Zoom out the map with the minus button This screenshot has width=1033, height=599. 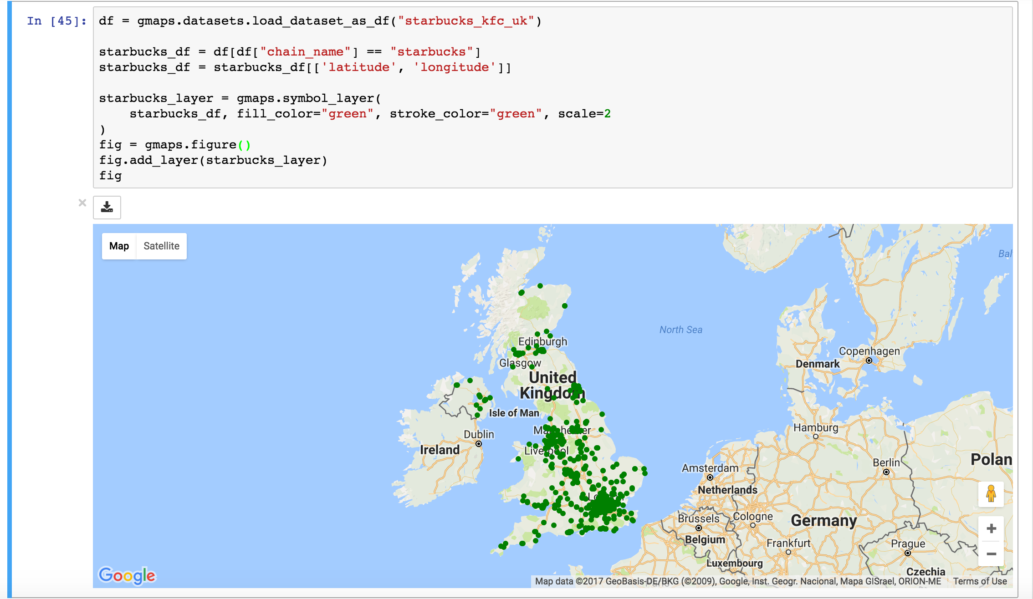(x=991, y=554)
